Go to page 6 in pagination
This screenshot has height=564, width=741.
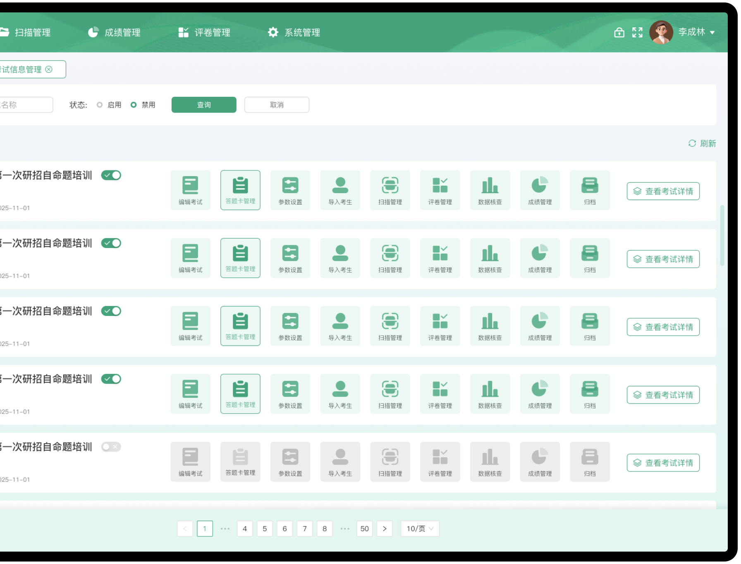pyautogui.click(x=284, y=528)
